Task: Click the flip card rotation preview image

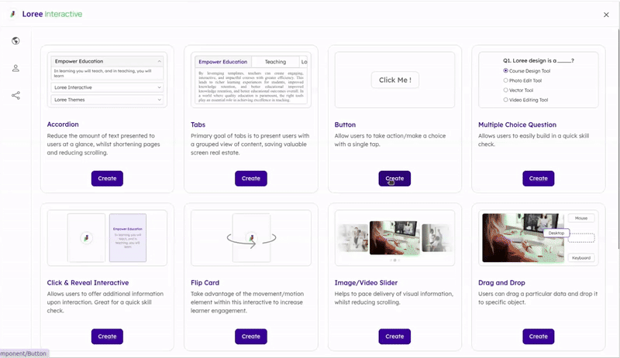Action: coord(250,238)
